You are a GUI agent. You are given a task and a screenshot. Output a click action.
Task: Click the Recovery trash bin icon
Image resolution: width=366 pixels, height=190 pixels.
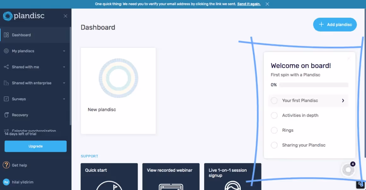coord(6,115)
